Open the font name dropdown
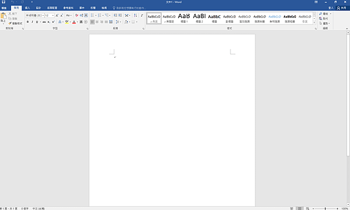Viewport: 350px width, 210px height. coord(43,15)
